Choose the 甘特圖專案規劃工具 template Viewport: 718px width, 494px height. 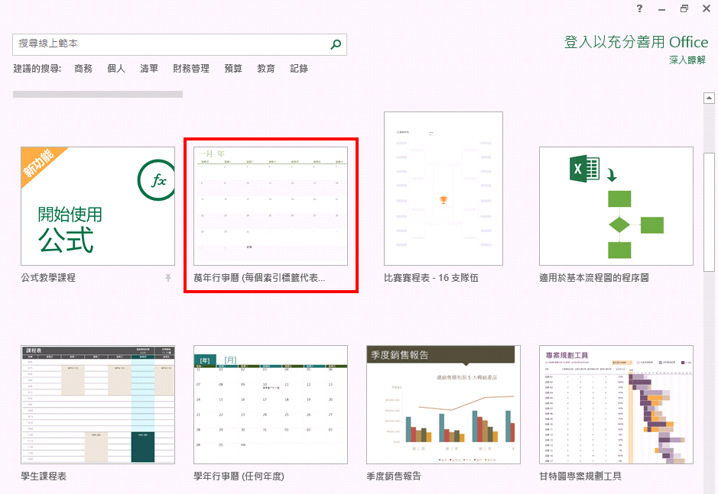616,404
